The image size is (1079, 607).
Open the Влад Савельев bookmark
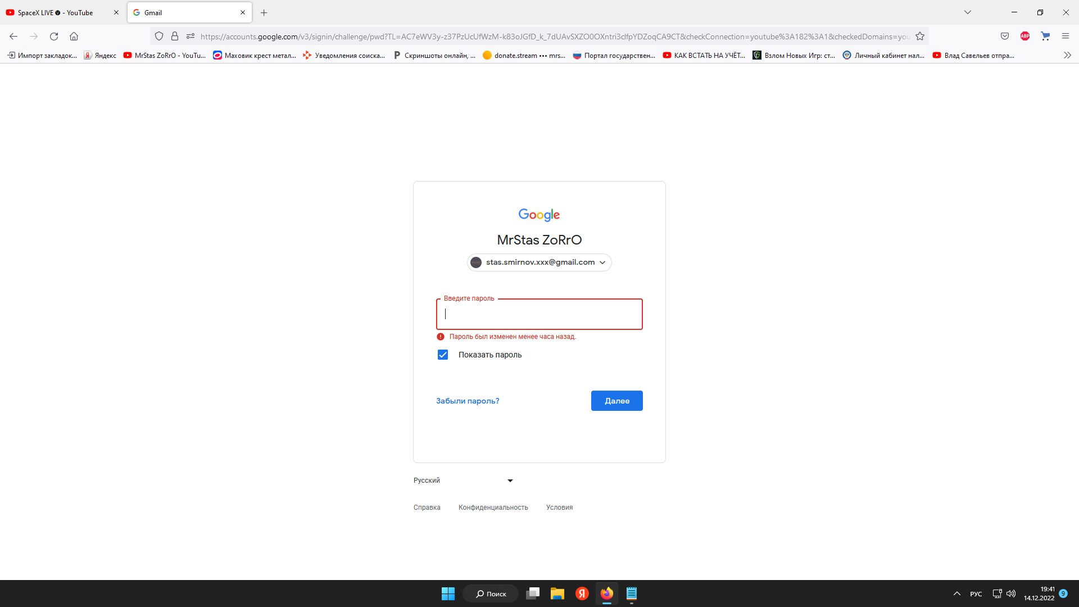click(x=974, y=55)
